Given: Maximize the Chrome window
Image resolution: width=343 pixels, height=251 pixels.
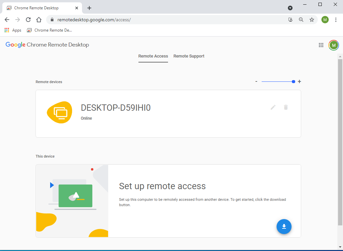Looking at the screenshot, I should [x=320, y=4].
